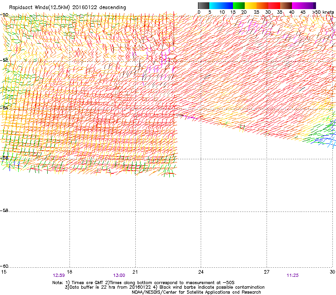Click the gray 0-5 knots color swatch
This screenshot has width=336, height=295.
[203, 5]
